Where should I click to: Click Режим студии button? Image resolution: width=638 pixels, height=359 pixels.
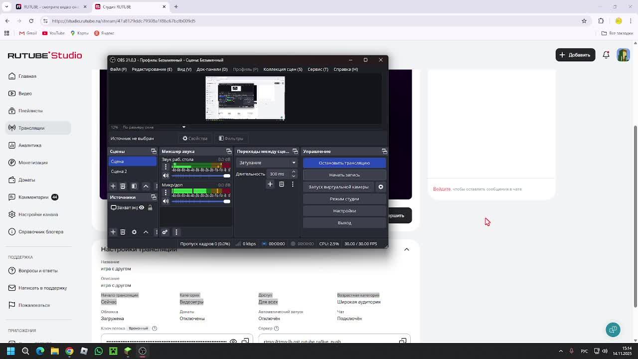click(344, 199)
